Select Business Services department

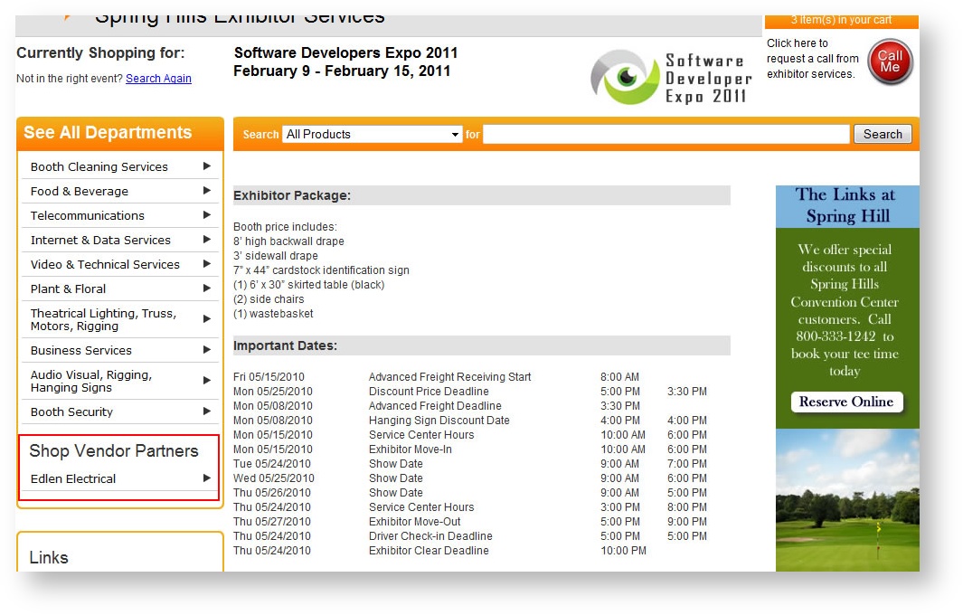coord(81,350)
